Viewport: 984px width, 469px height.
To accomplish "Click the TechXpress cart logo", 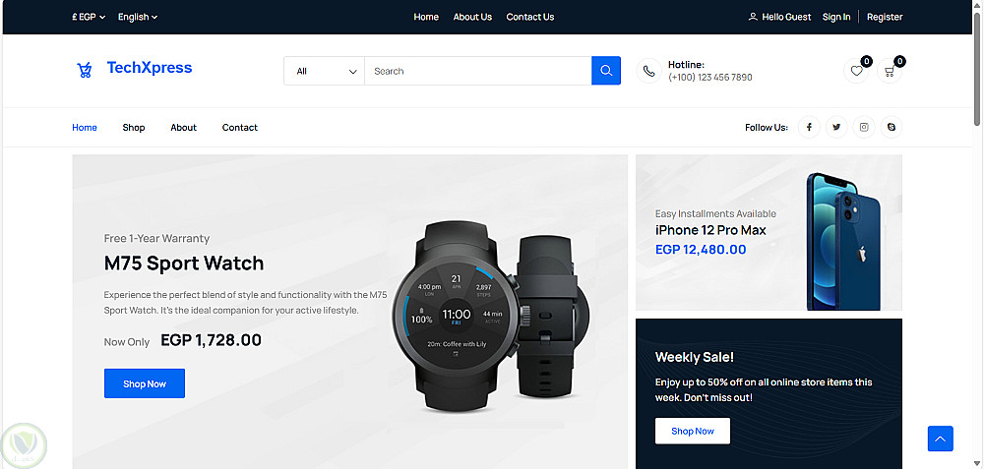I will 85,69.
